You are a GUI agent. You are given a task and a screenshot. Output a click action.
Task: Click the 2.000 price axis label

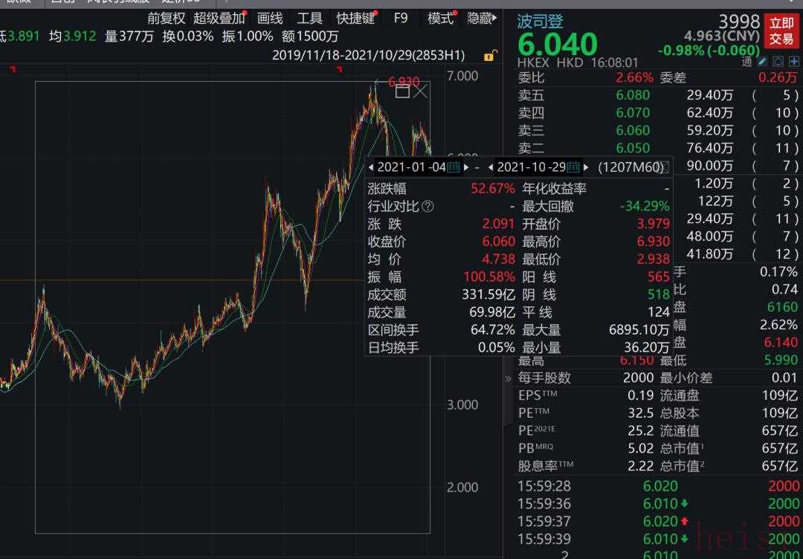click(462, 488)
